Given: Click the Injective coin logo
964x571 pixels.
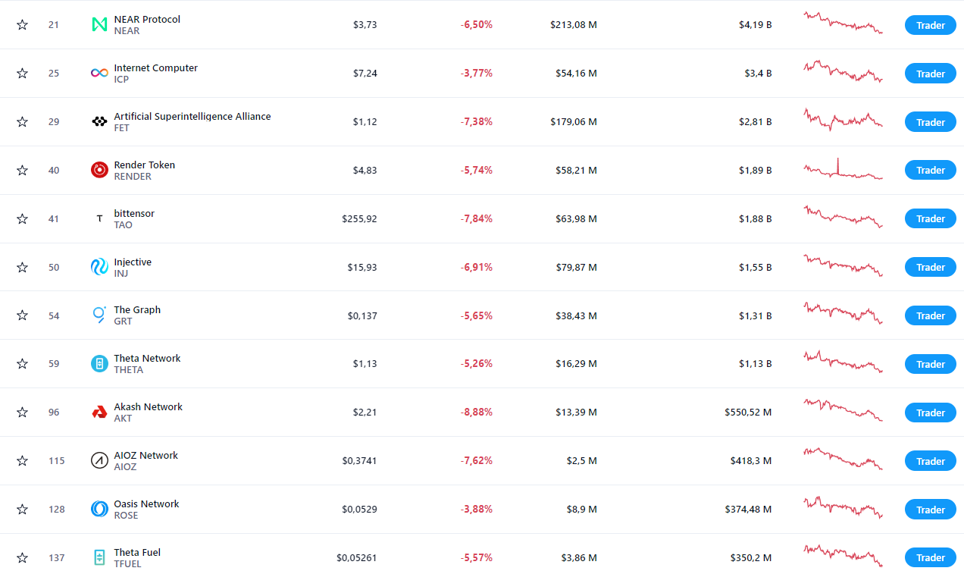Looking at the screenshot, I should [x=99, y=267].
